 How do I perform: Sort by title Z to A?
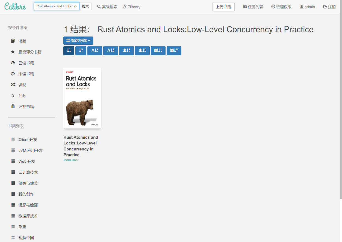click(111, 51)
